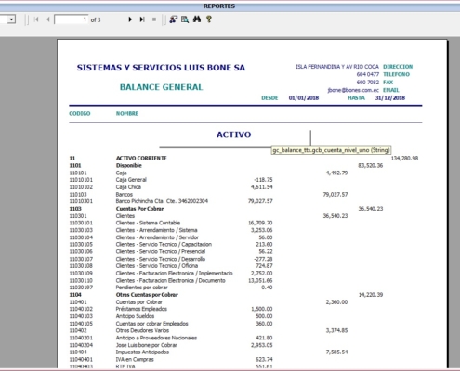
Task: Select the Otras Cuentas por Cobrar heading
Action: (x=147, y=295)
